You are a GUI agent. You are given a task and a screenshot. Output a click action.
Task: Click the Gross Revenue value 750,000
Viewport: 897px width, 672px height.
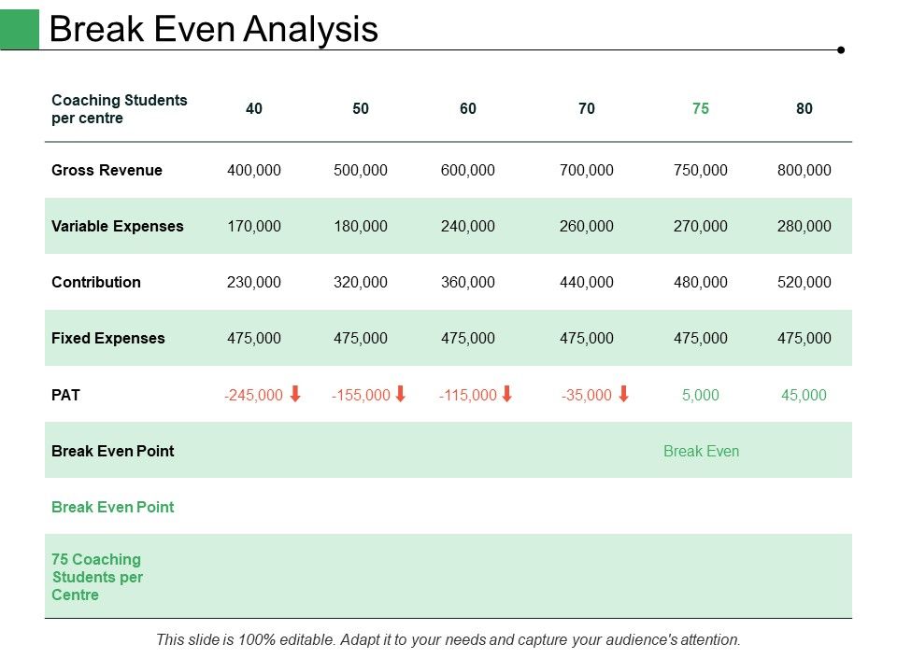700,170
